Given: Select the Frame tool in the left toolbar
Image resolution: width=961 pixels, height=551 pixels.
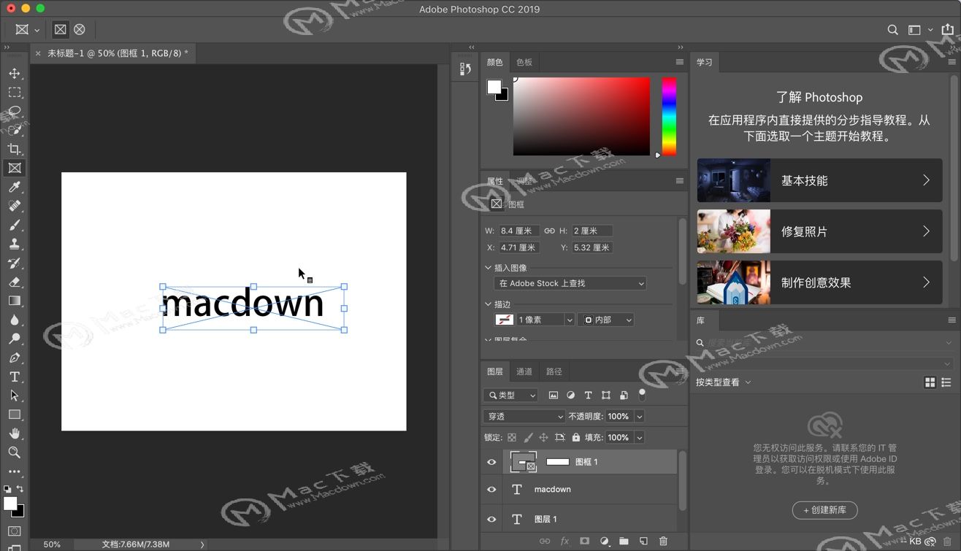Looking at the screenshot, I should pyautogui.click(x=15, y=168).
